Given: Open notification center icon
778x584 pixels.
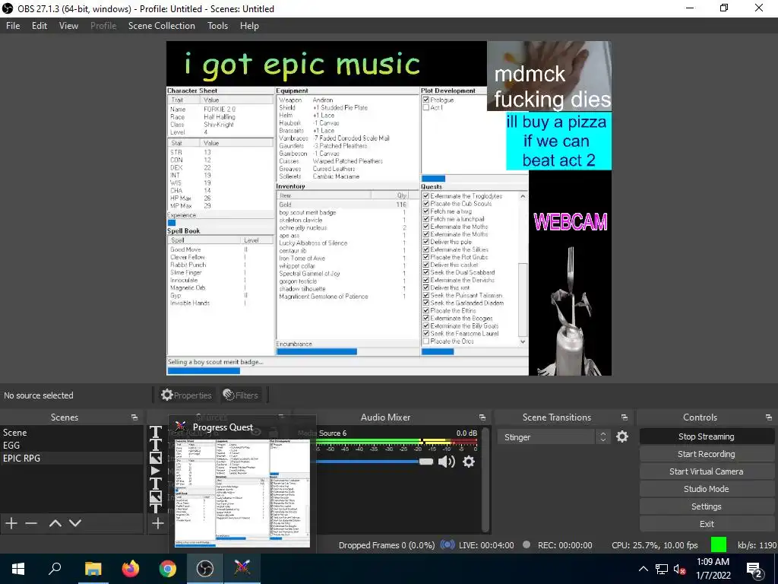Looking at the screenshot, I should point(754,569).
